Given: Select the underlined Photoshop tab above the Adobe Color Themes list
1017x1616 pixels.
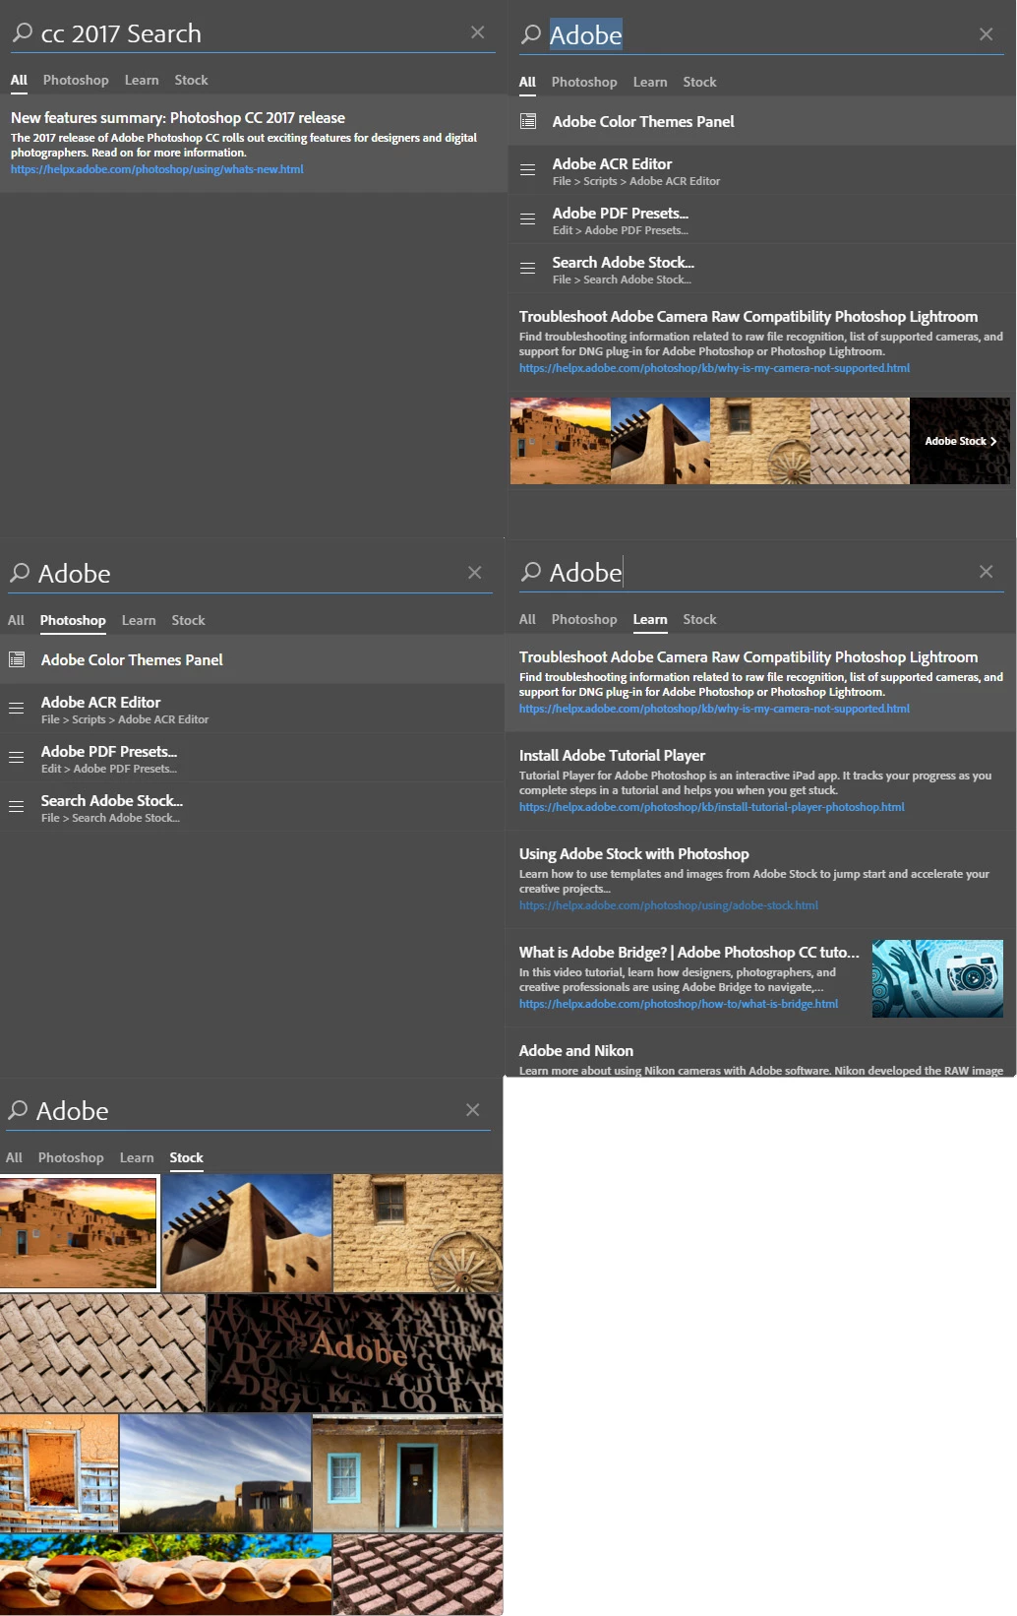Looking at the screenshot, I should 73,620.
